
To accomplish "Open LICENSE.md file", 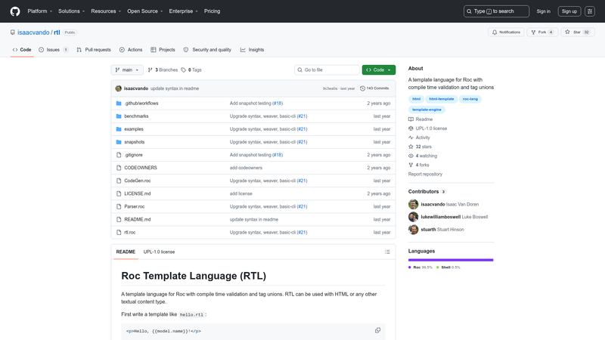I will (x=138, y=193).
